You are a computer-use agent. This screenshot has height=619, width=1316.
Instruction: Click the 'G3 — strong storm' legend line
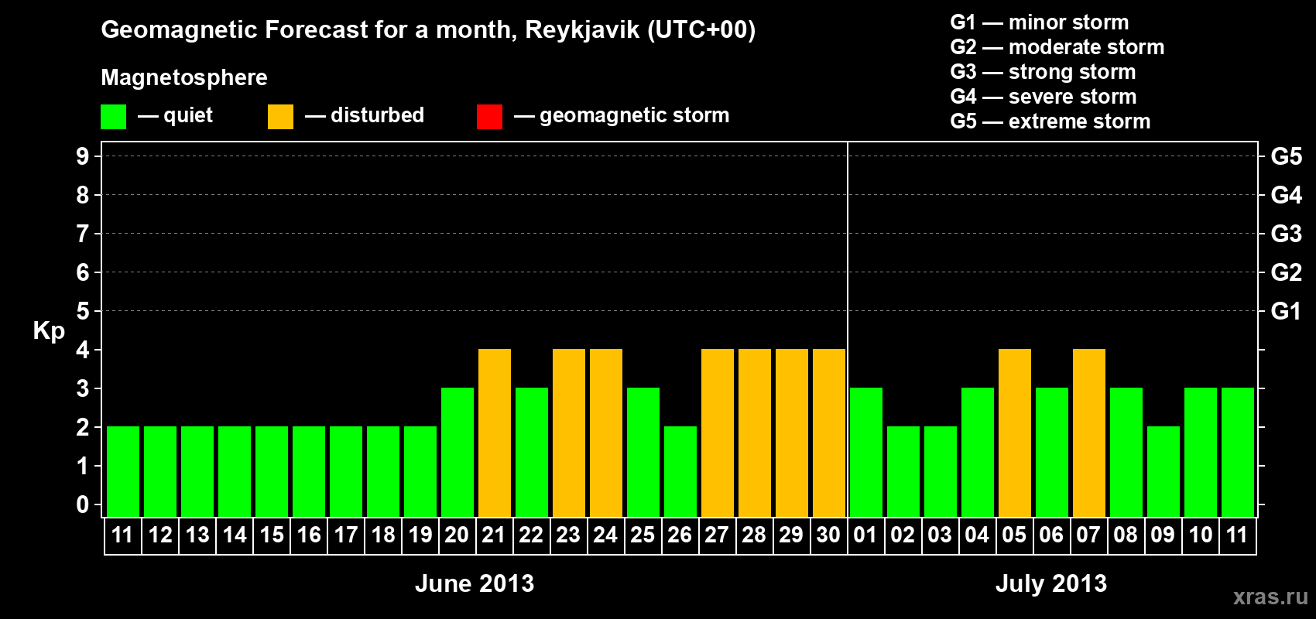(1043, 72)
